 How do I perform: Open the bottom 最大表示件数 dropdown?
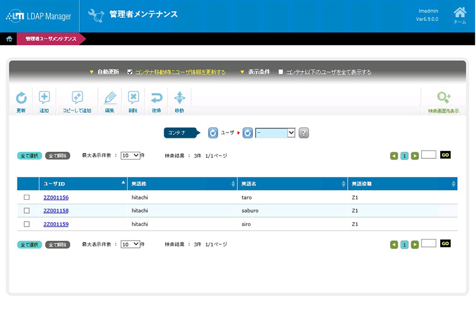pyautogui.click(x=130, y=245)
